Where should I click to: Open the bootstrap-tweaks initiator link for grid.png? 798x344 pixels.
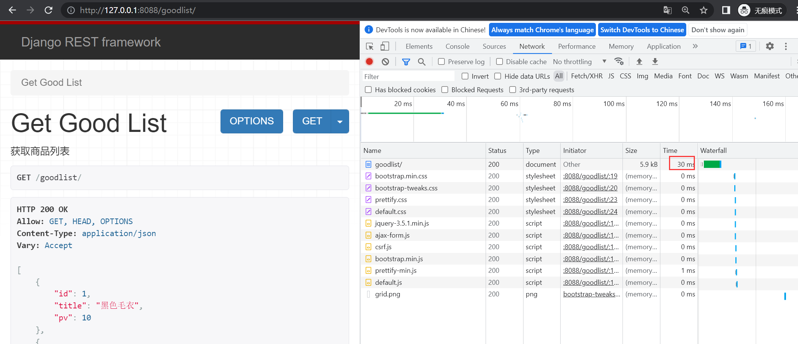tap(592, 294)
